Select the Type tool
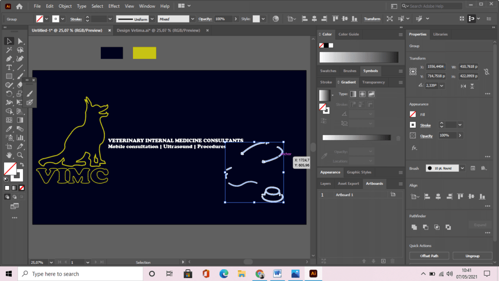 coord(9,67)
